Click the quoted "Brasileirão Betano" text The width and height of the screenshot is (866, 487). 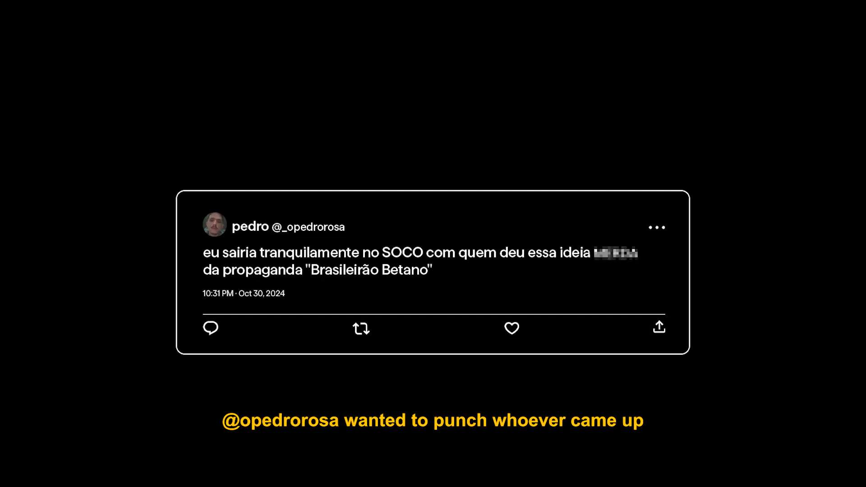coord(369,270)
